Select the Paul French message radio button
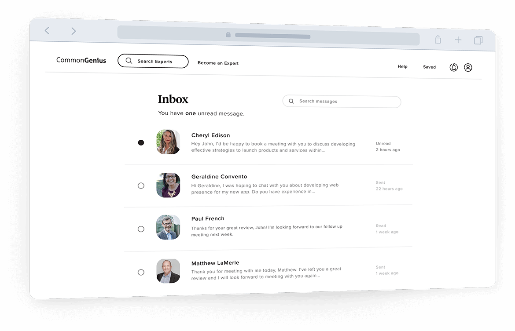Viewport: 515px width, 331px height. pos(141,229)
